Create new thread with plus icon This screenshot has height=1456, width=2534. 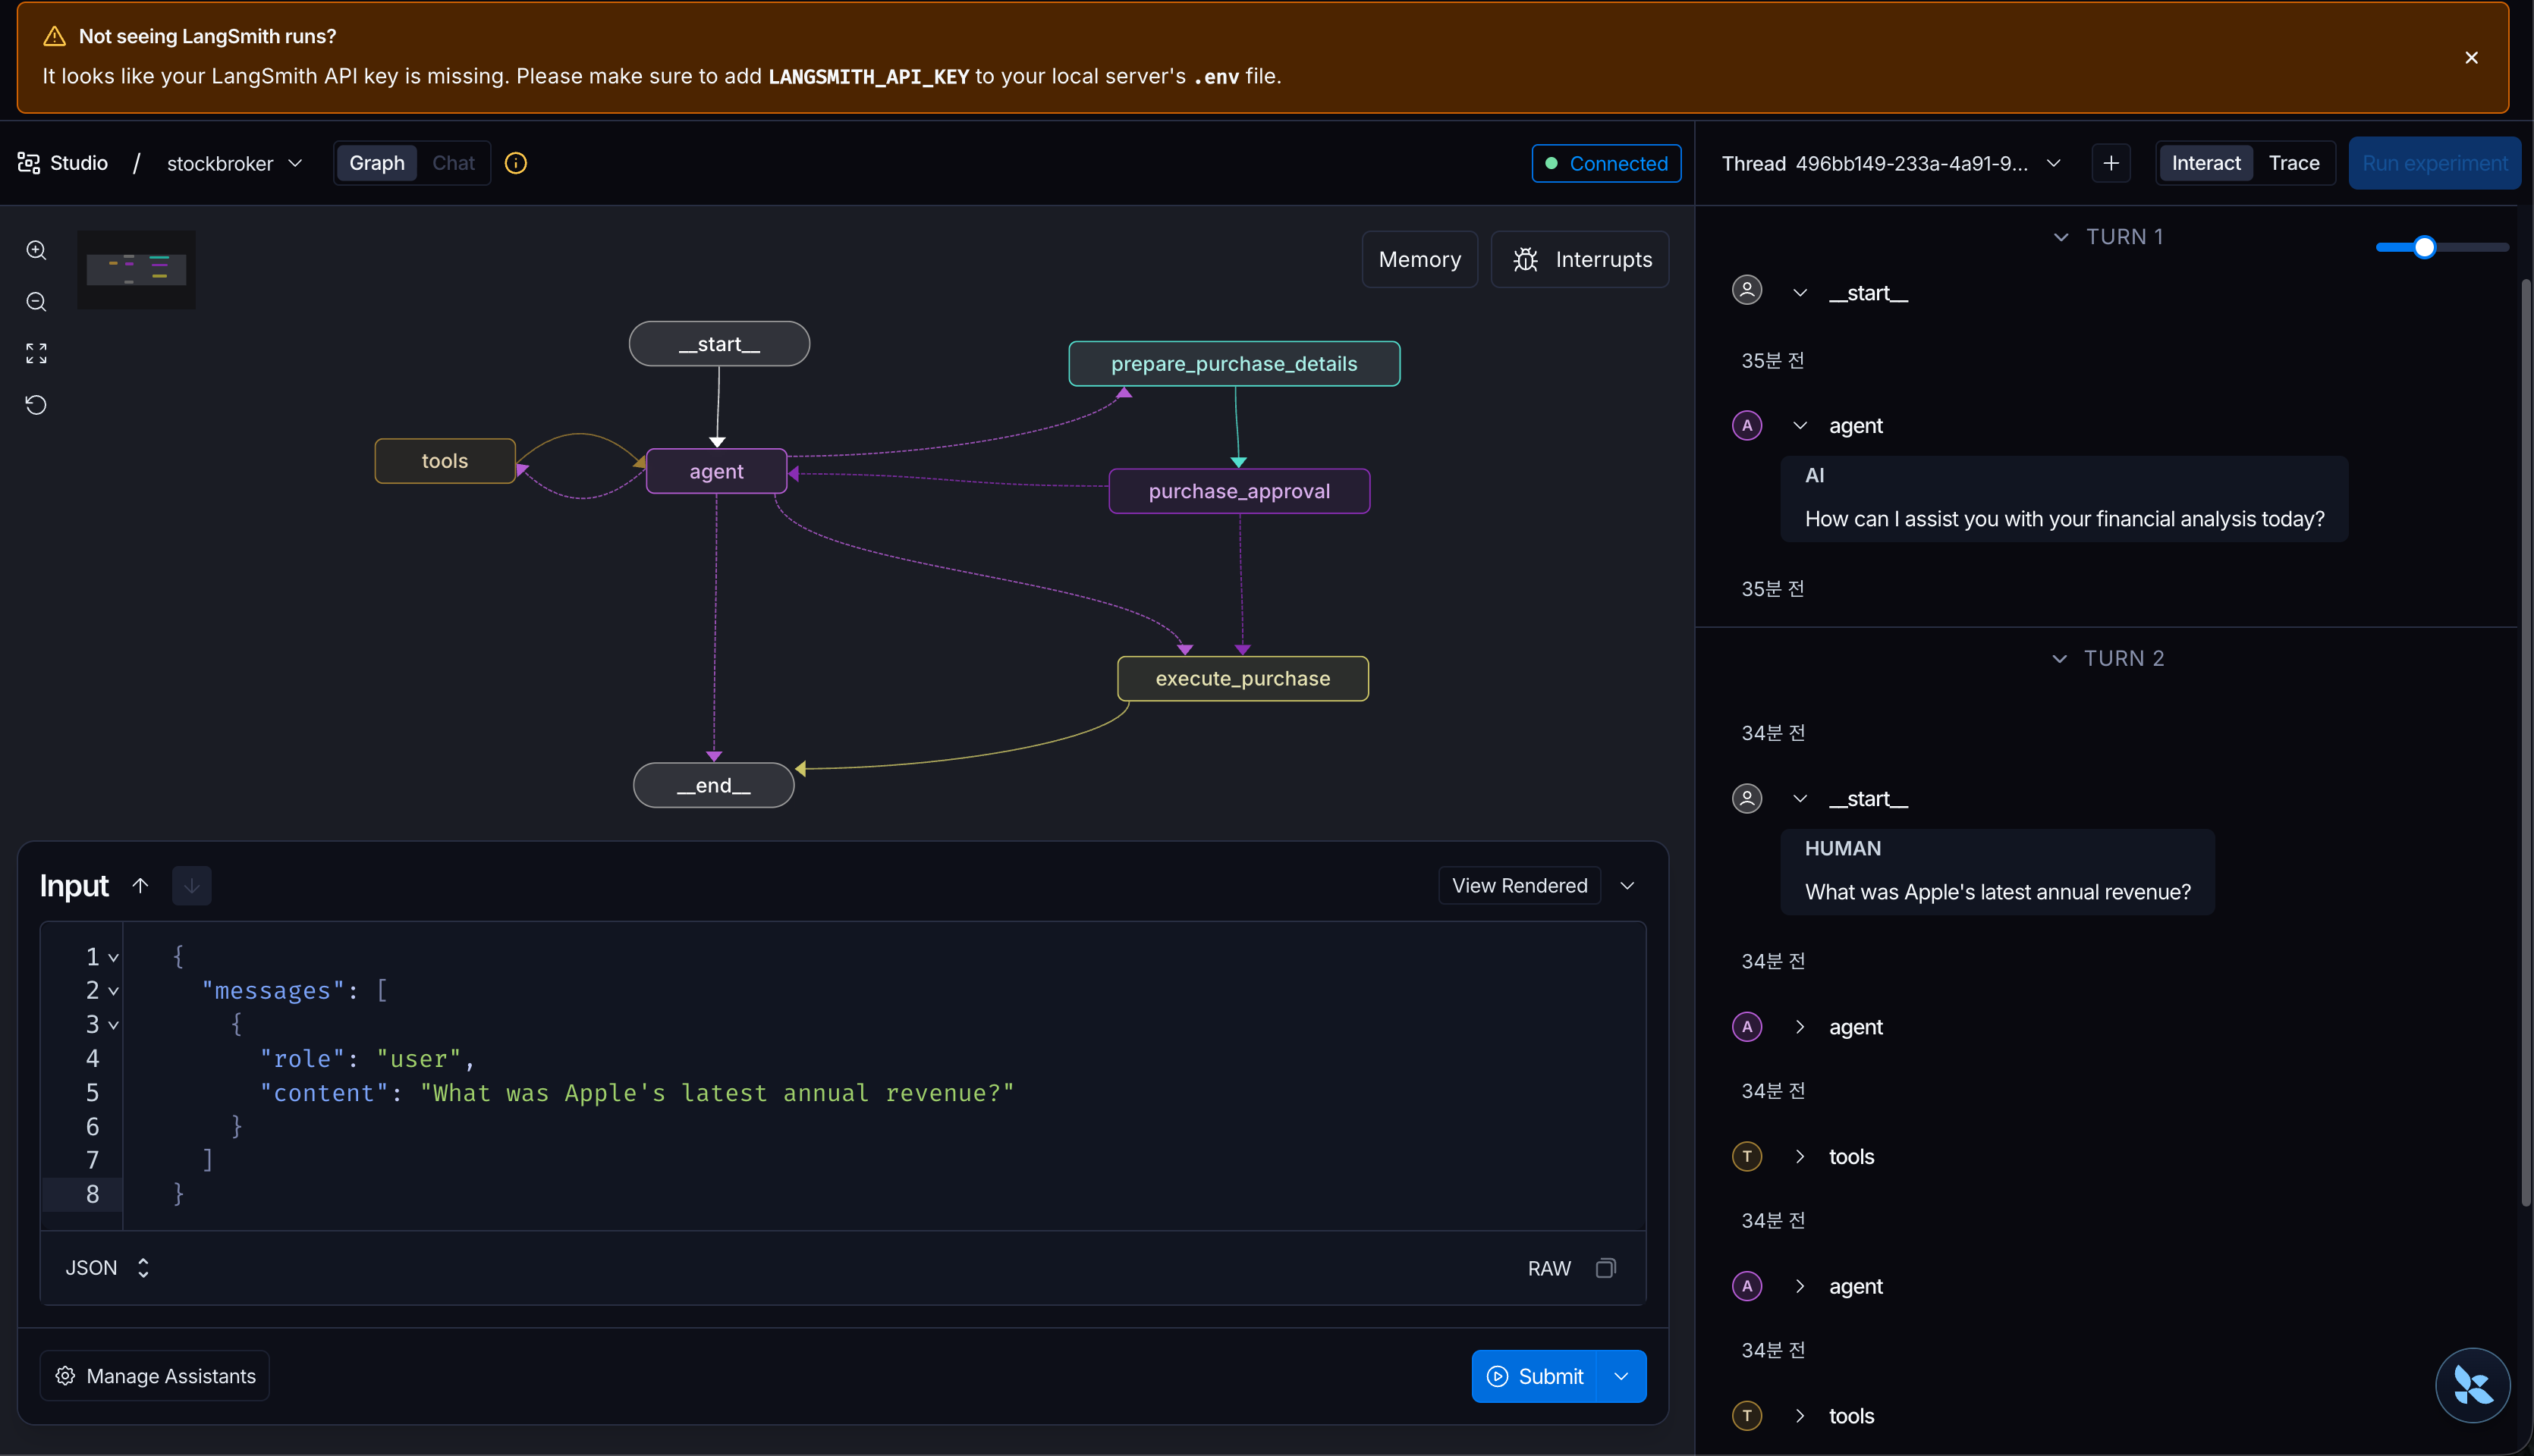tap(2111, 163)
